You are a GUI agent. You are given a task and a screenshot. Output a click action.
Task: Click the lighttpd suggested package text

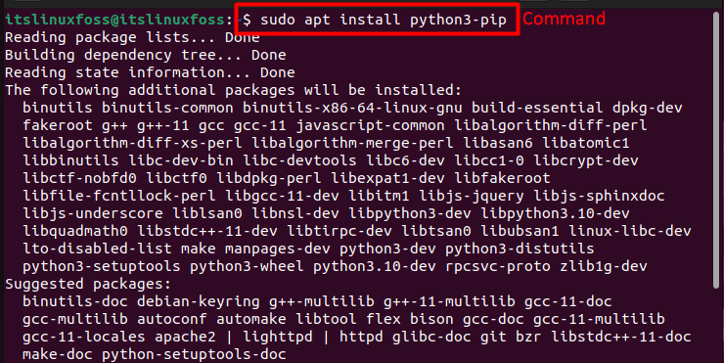[x=278, y=337]
